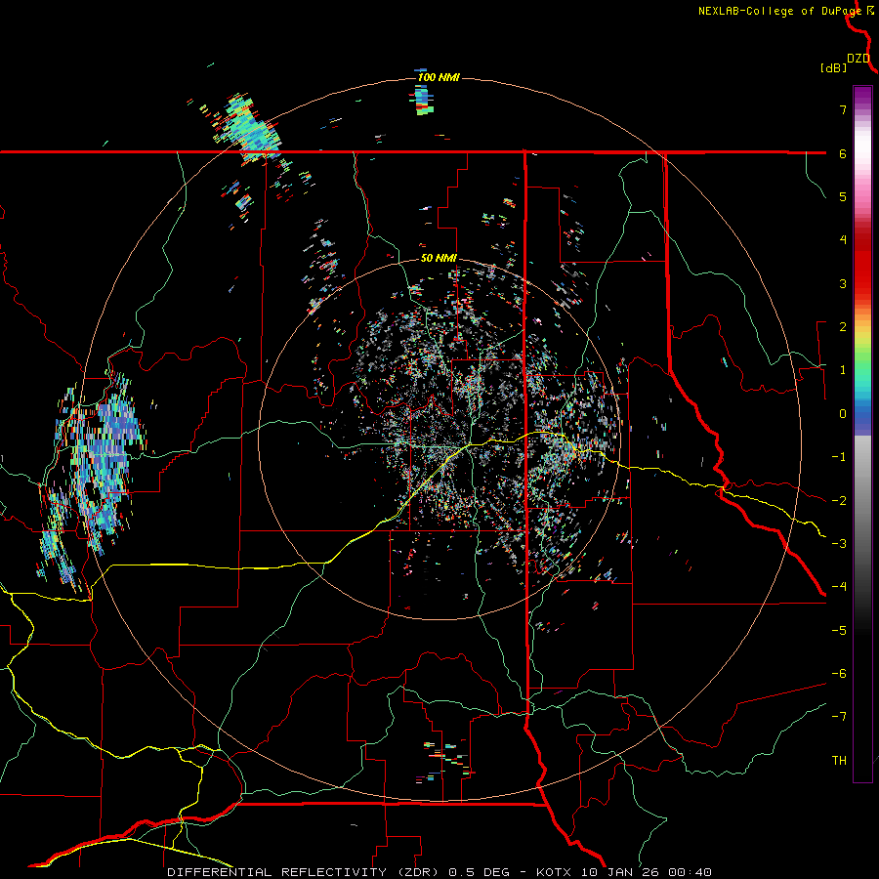Select the -3 dB tick label
This screenshot has width=879, height=879.
839,544
